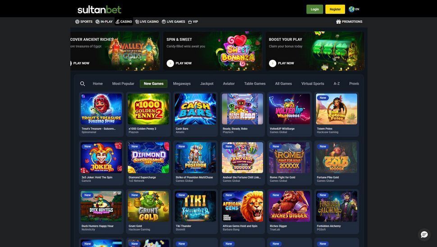The image size is (437, 247).
Task: Click the Sweet Bonanza play arrow icon
Action: [170, 63]
